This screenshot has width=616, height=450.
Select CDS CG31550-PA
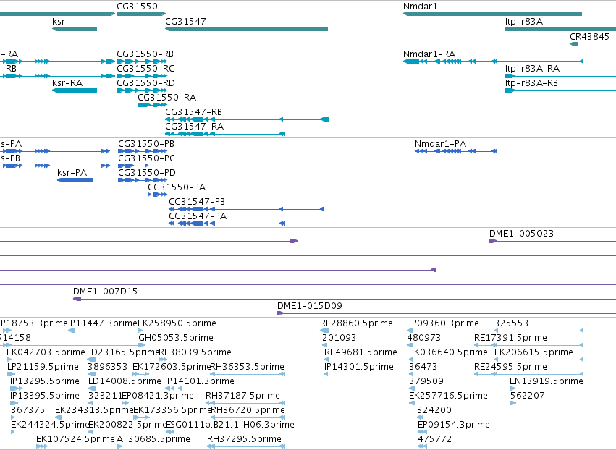[158, 195]
